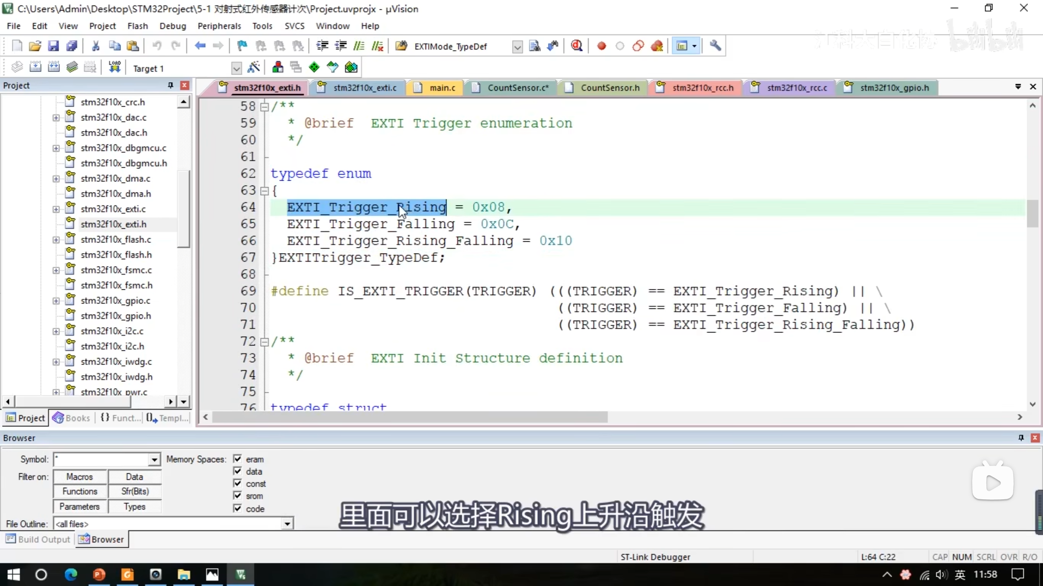Uncheck the eram memory space checkbox
This screenshot has height=586, width=1043.
238,459
